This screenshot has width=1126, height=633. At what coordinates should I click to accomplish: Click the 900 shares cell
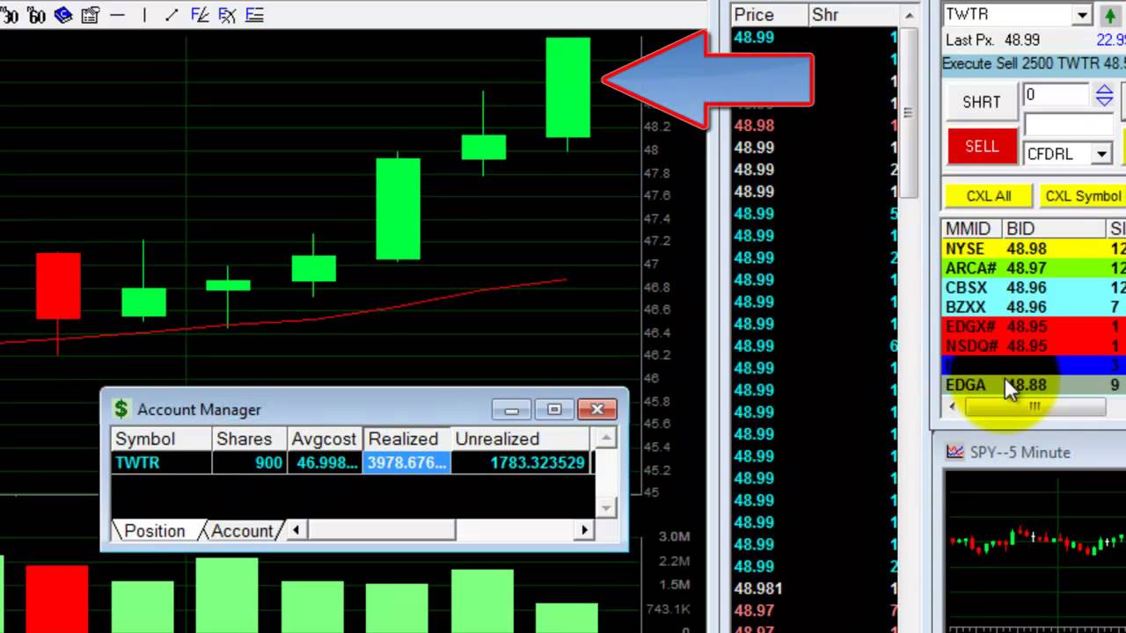coord(249,462)
